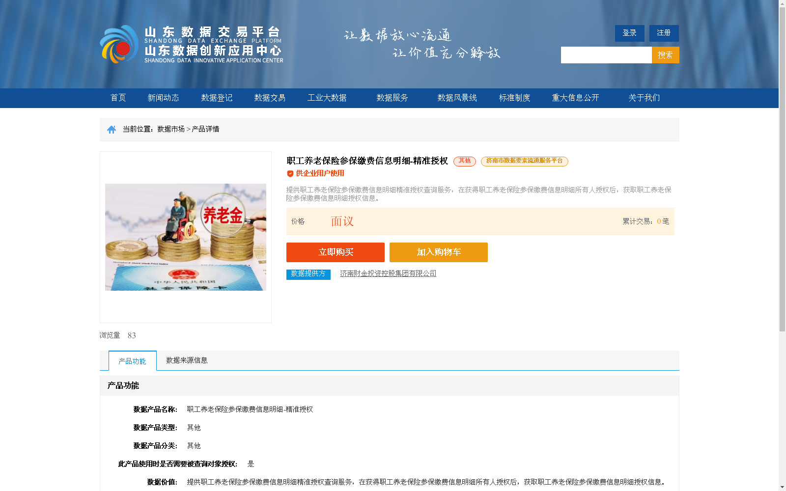Open 新闻动态 in navigation bar
Viewport: 786px width, 491px height.
coord(163,98)
